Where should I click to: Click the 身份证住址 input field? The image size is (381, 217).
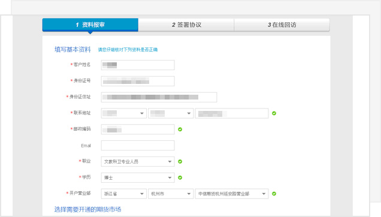coord(159,97)
